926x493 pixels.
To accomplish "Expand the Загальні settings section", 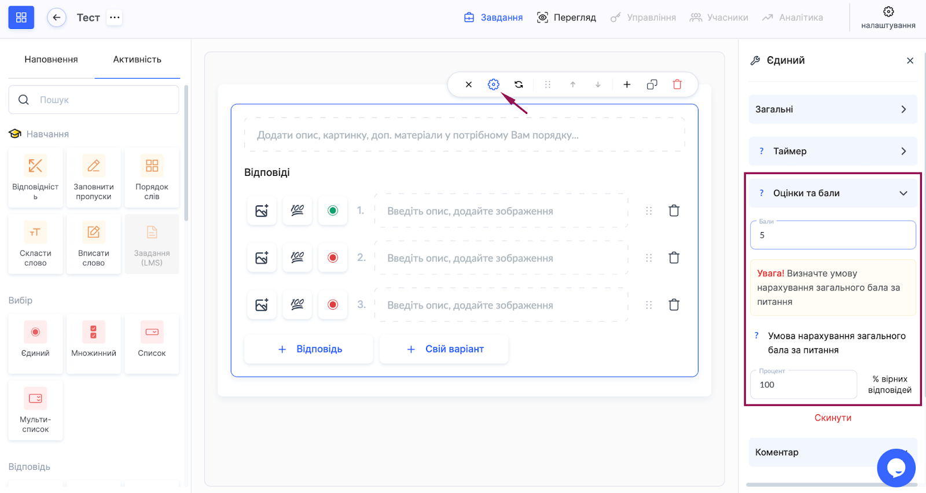I will [832, 109].
